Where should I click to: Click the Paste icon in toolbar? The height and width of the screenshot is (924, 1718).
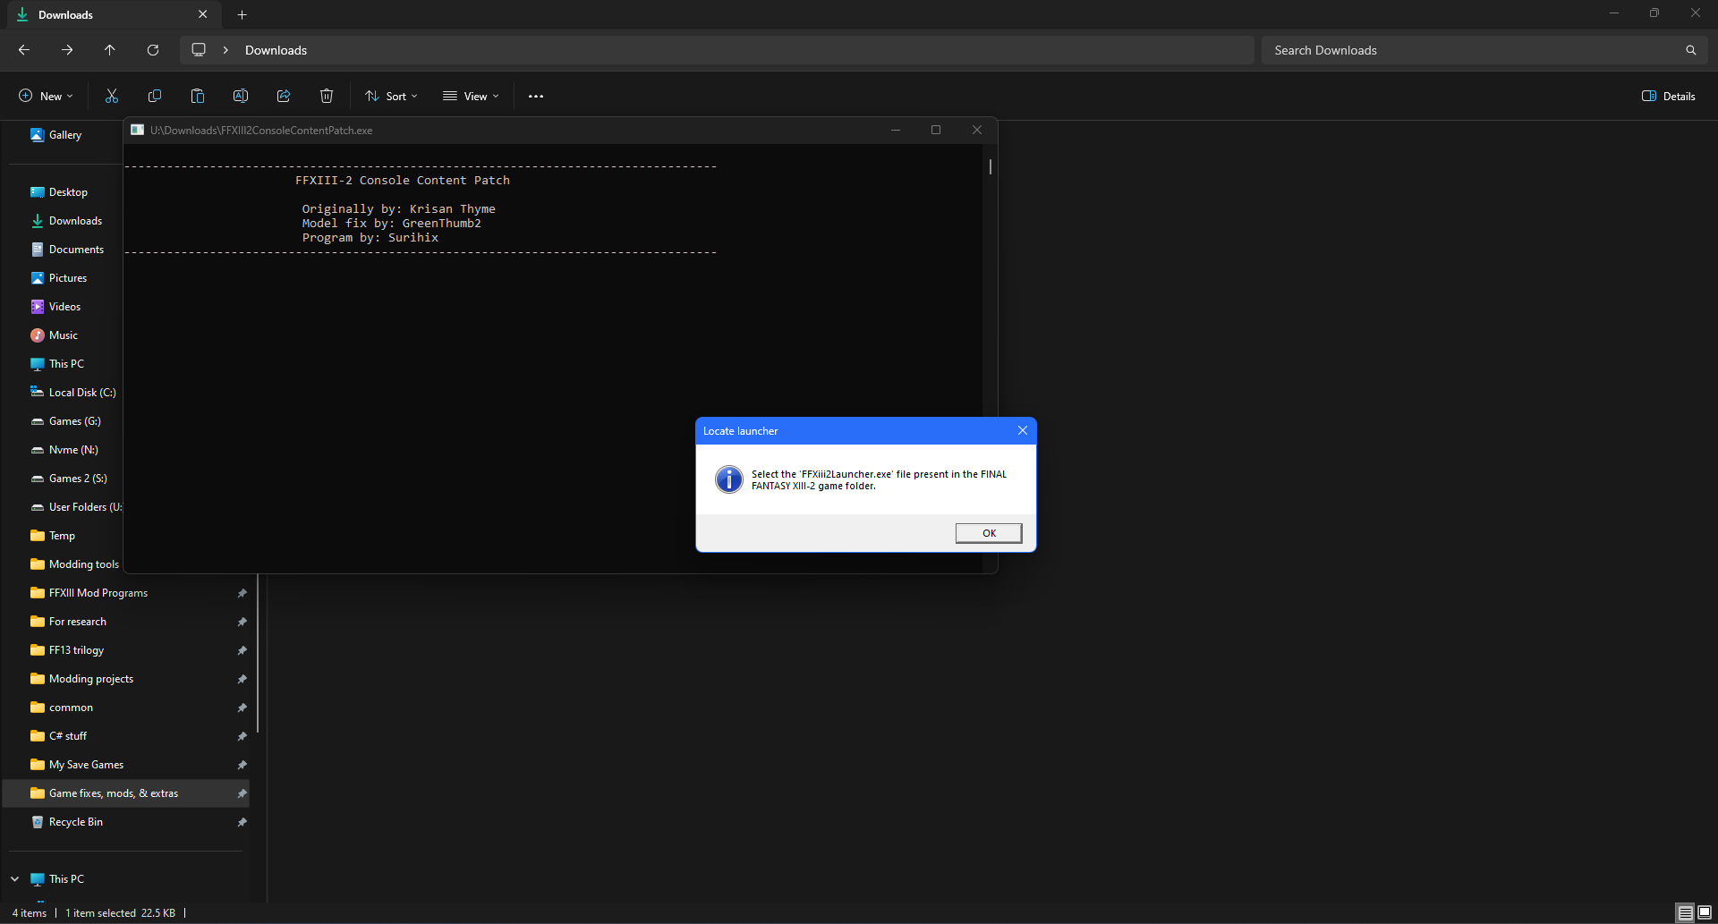(x=198, y=96)
